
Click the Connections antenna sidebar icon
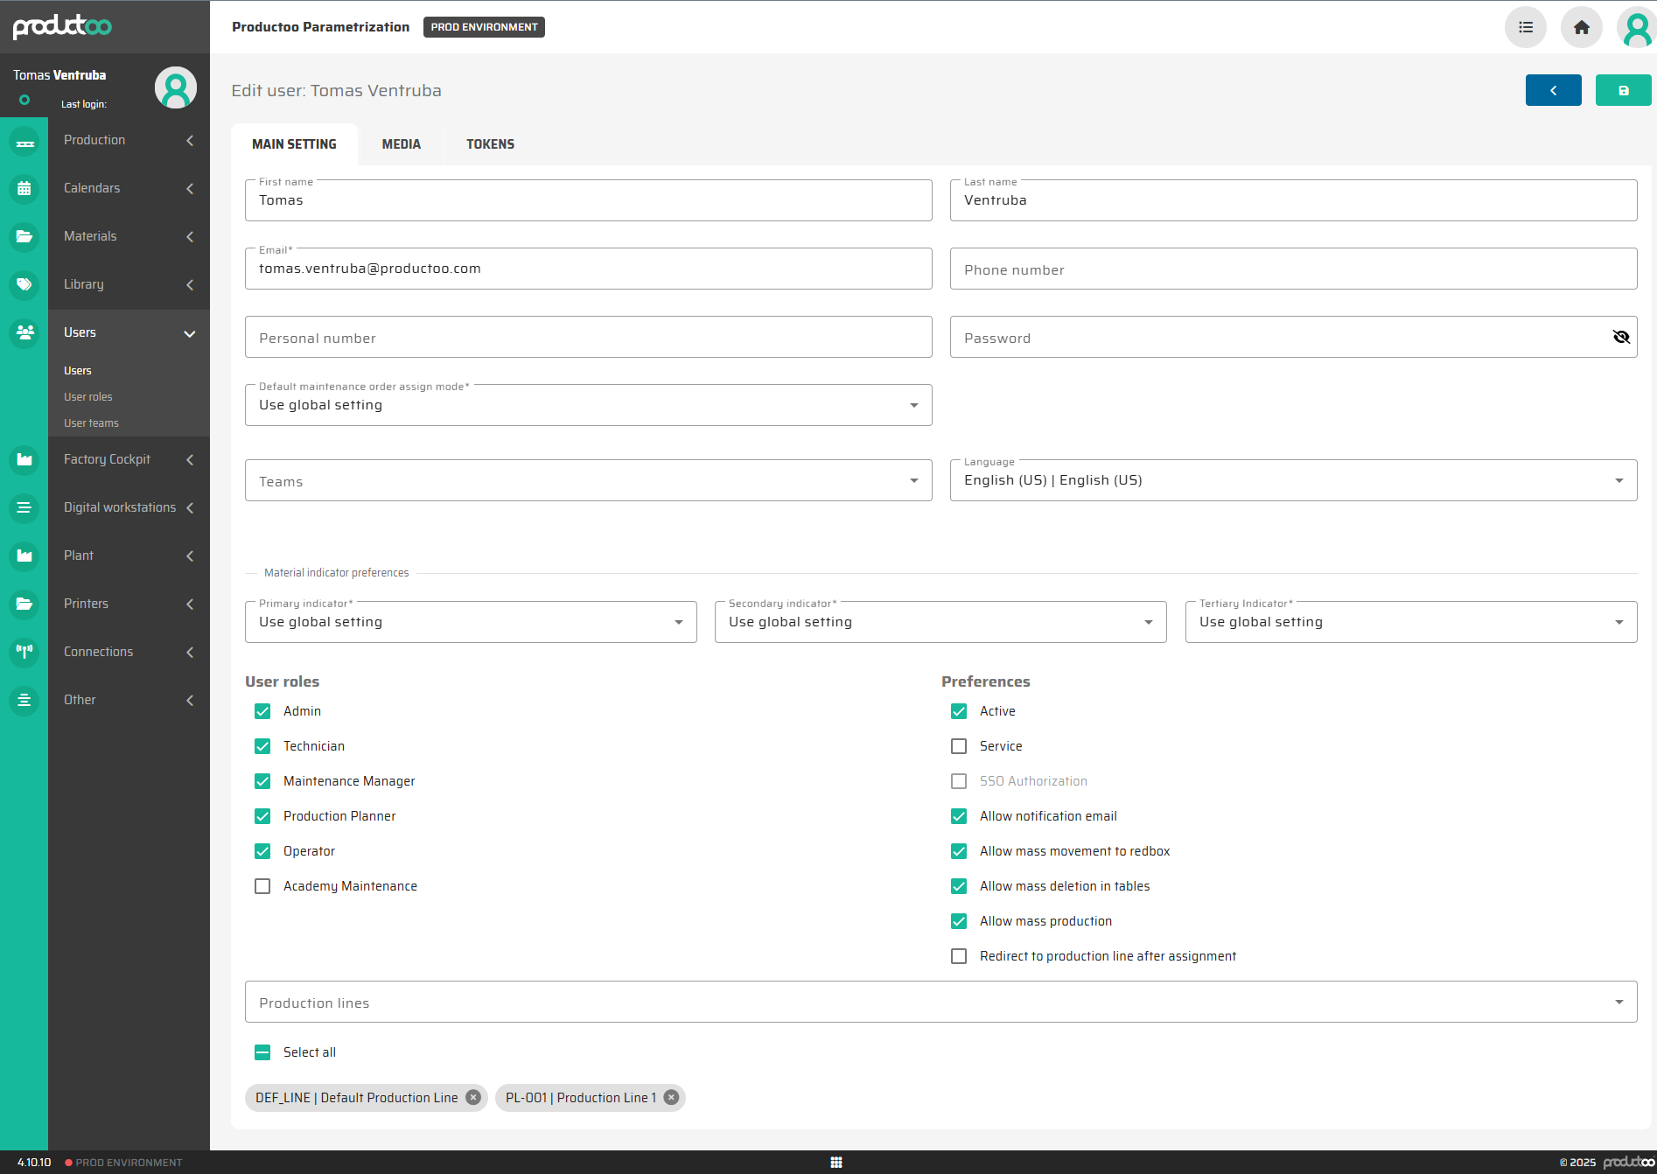(x=24, y=652)
